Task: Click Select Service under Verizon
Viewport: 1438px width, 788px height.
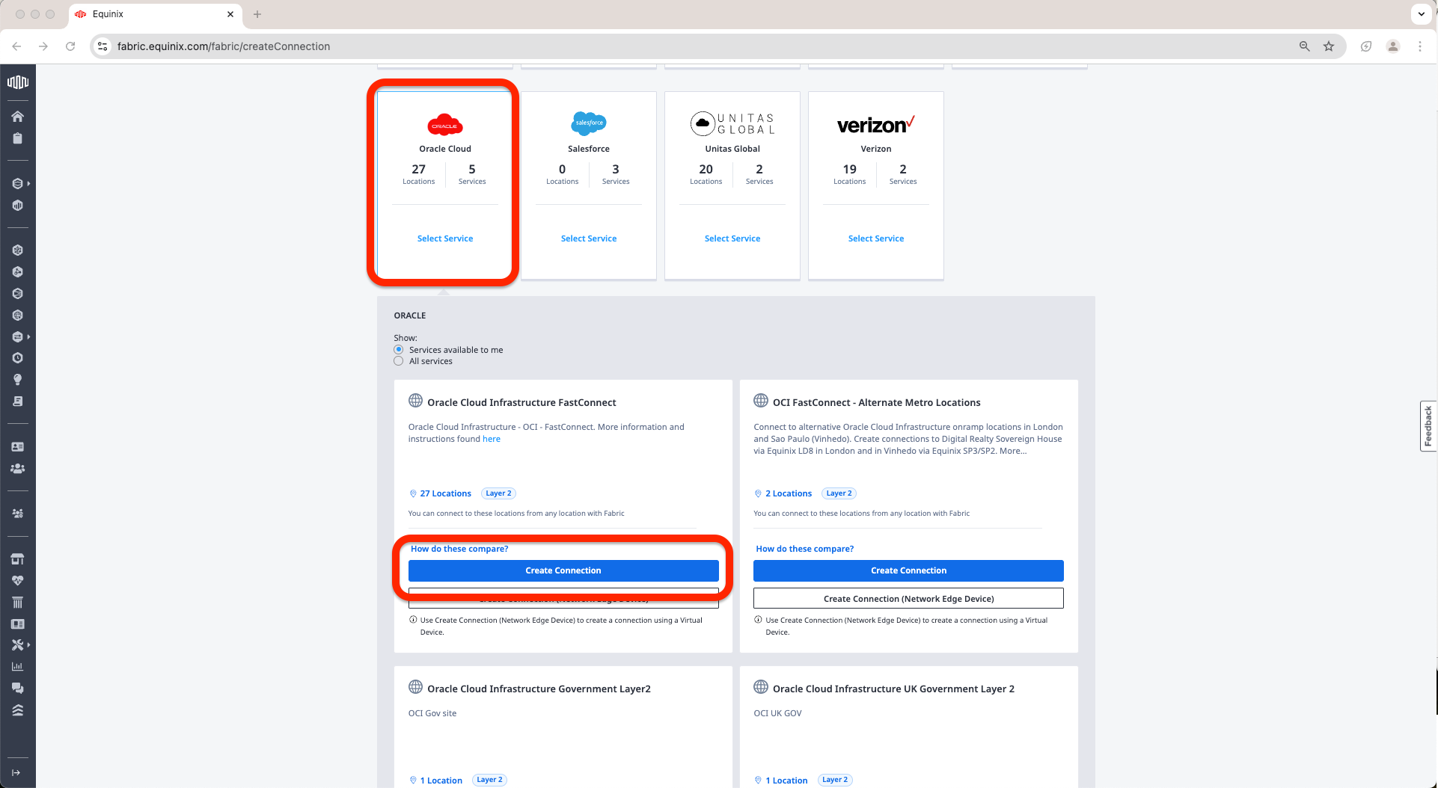Action: pos(876,238)
